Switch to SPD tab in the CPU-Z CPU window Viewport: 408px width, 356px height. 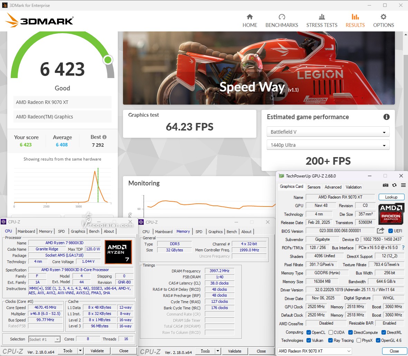(61, 231)
